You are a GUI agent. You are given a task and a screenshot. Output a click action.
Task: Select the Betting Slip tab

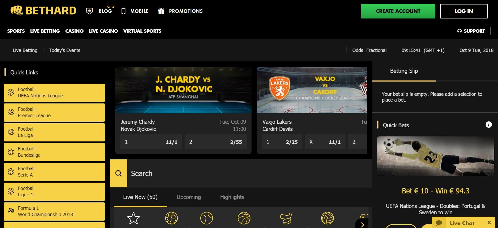pos(404,71)
